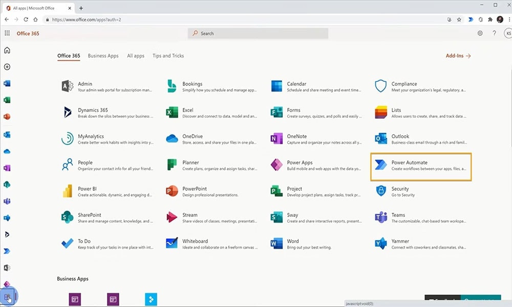This screenshot has width=512, height=307.
Task: Open the browser Extensions puzzle icon
Action: coord(490,19)
